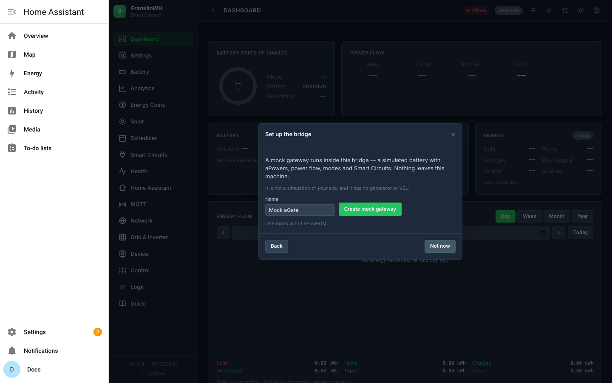This screenshot has width=612, height=383.
Task: Open the gear settings icon in the top bar
Action: (x=597, y=11)
